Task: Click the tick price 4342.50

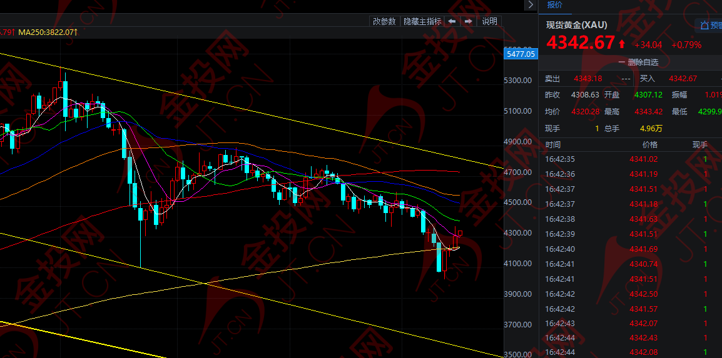Action: pos(644,294)
